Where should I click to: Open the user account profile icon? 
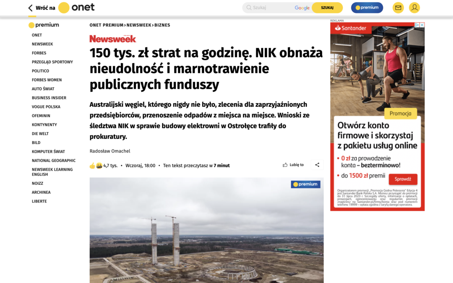[414, 8]
